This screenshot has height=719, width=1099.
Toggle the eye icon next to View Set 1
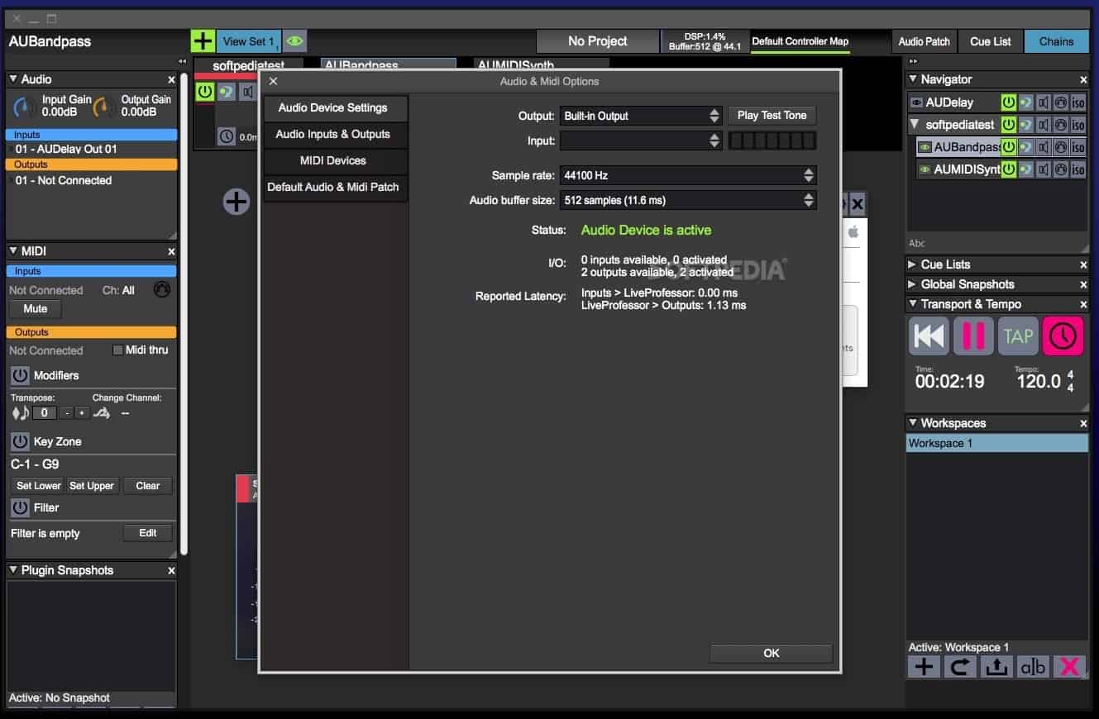point(294,40)
